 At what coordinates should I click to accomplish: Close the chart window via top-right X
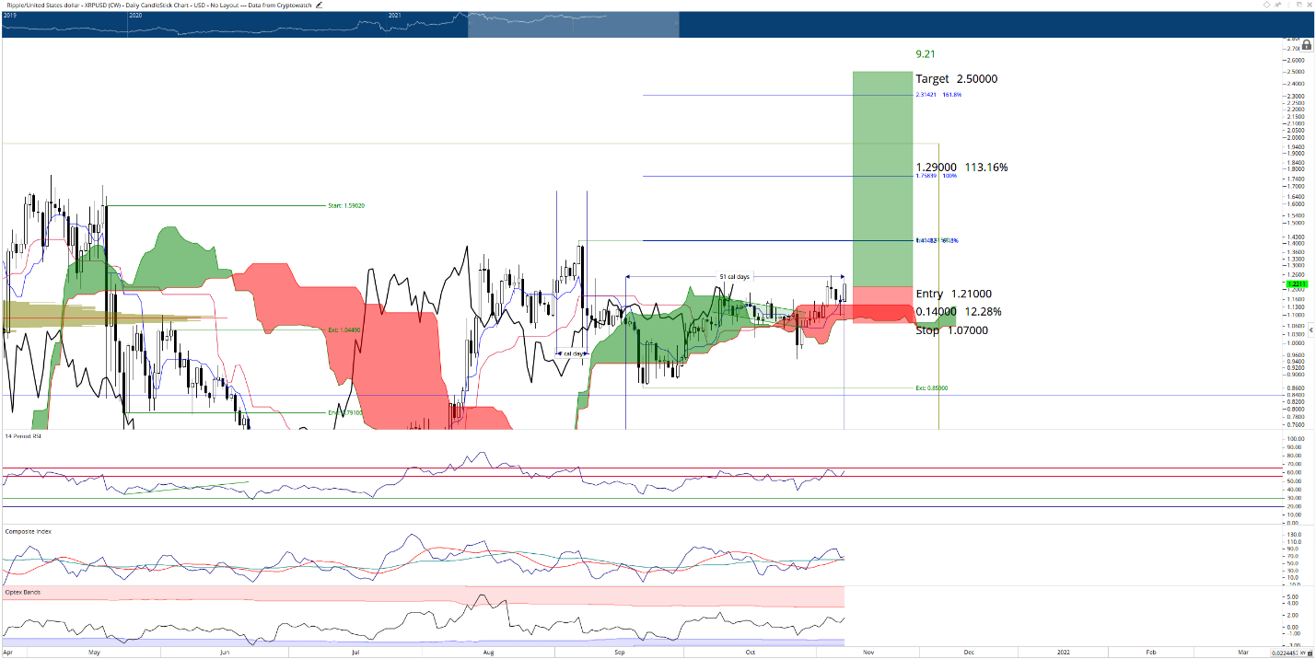[1310, 5]
